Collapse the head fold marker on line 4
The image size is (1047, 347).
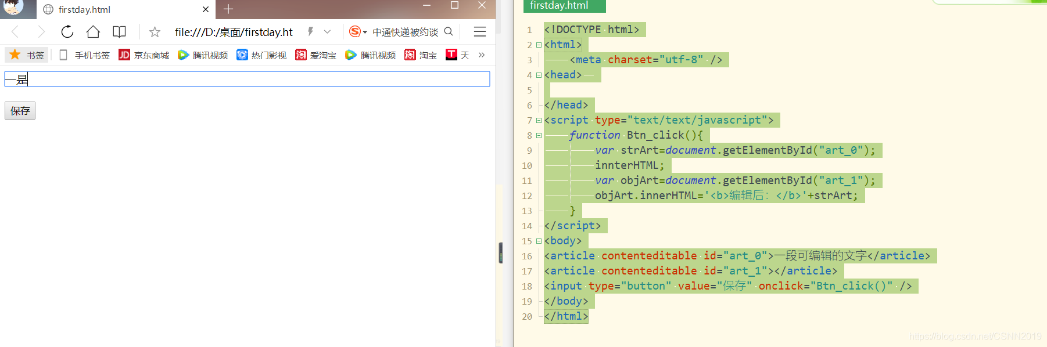coord(539,75)
